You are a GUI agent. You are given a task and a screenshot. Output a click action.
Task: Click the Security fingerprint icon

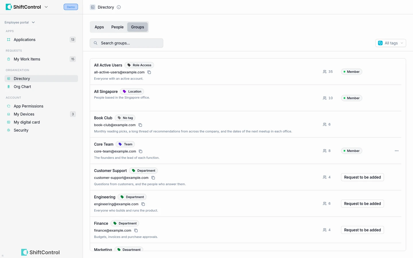point(9,130)
